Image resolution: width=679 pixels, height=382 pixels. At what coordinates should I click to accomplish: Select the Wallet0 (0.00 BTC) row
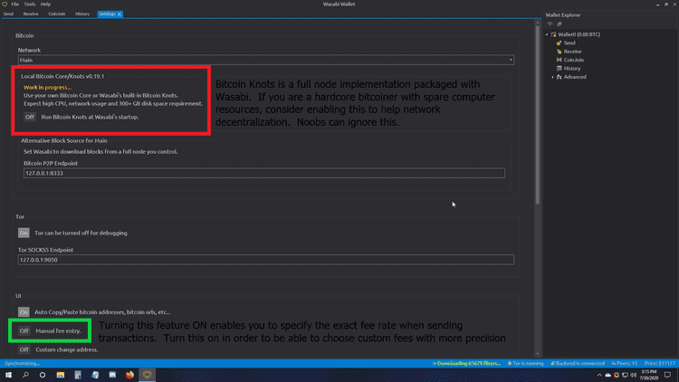(x=579, y=34)
